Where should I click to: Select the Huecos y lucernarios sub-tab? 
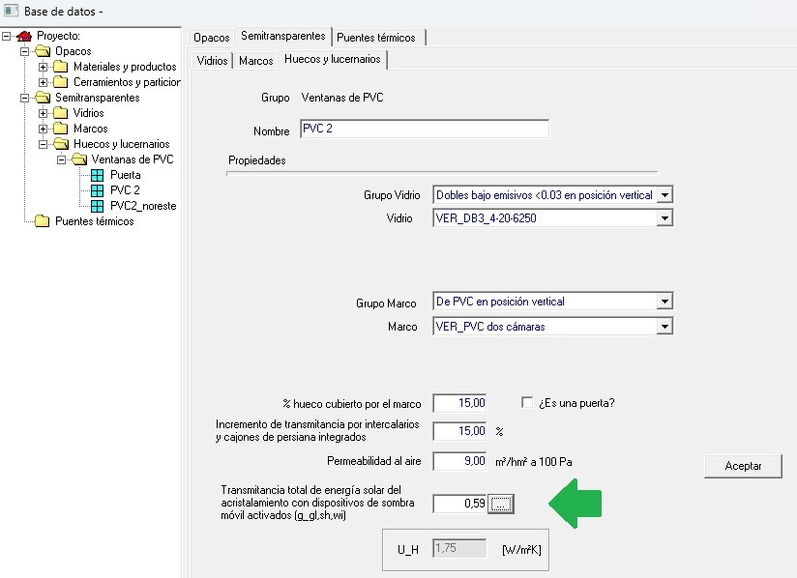tap(333, 59)
